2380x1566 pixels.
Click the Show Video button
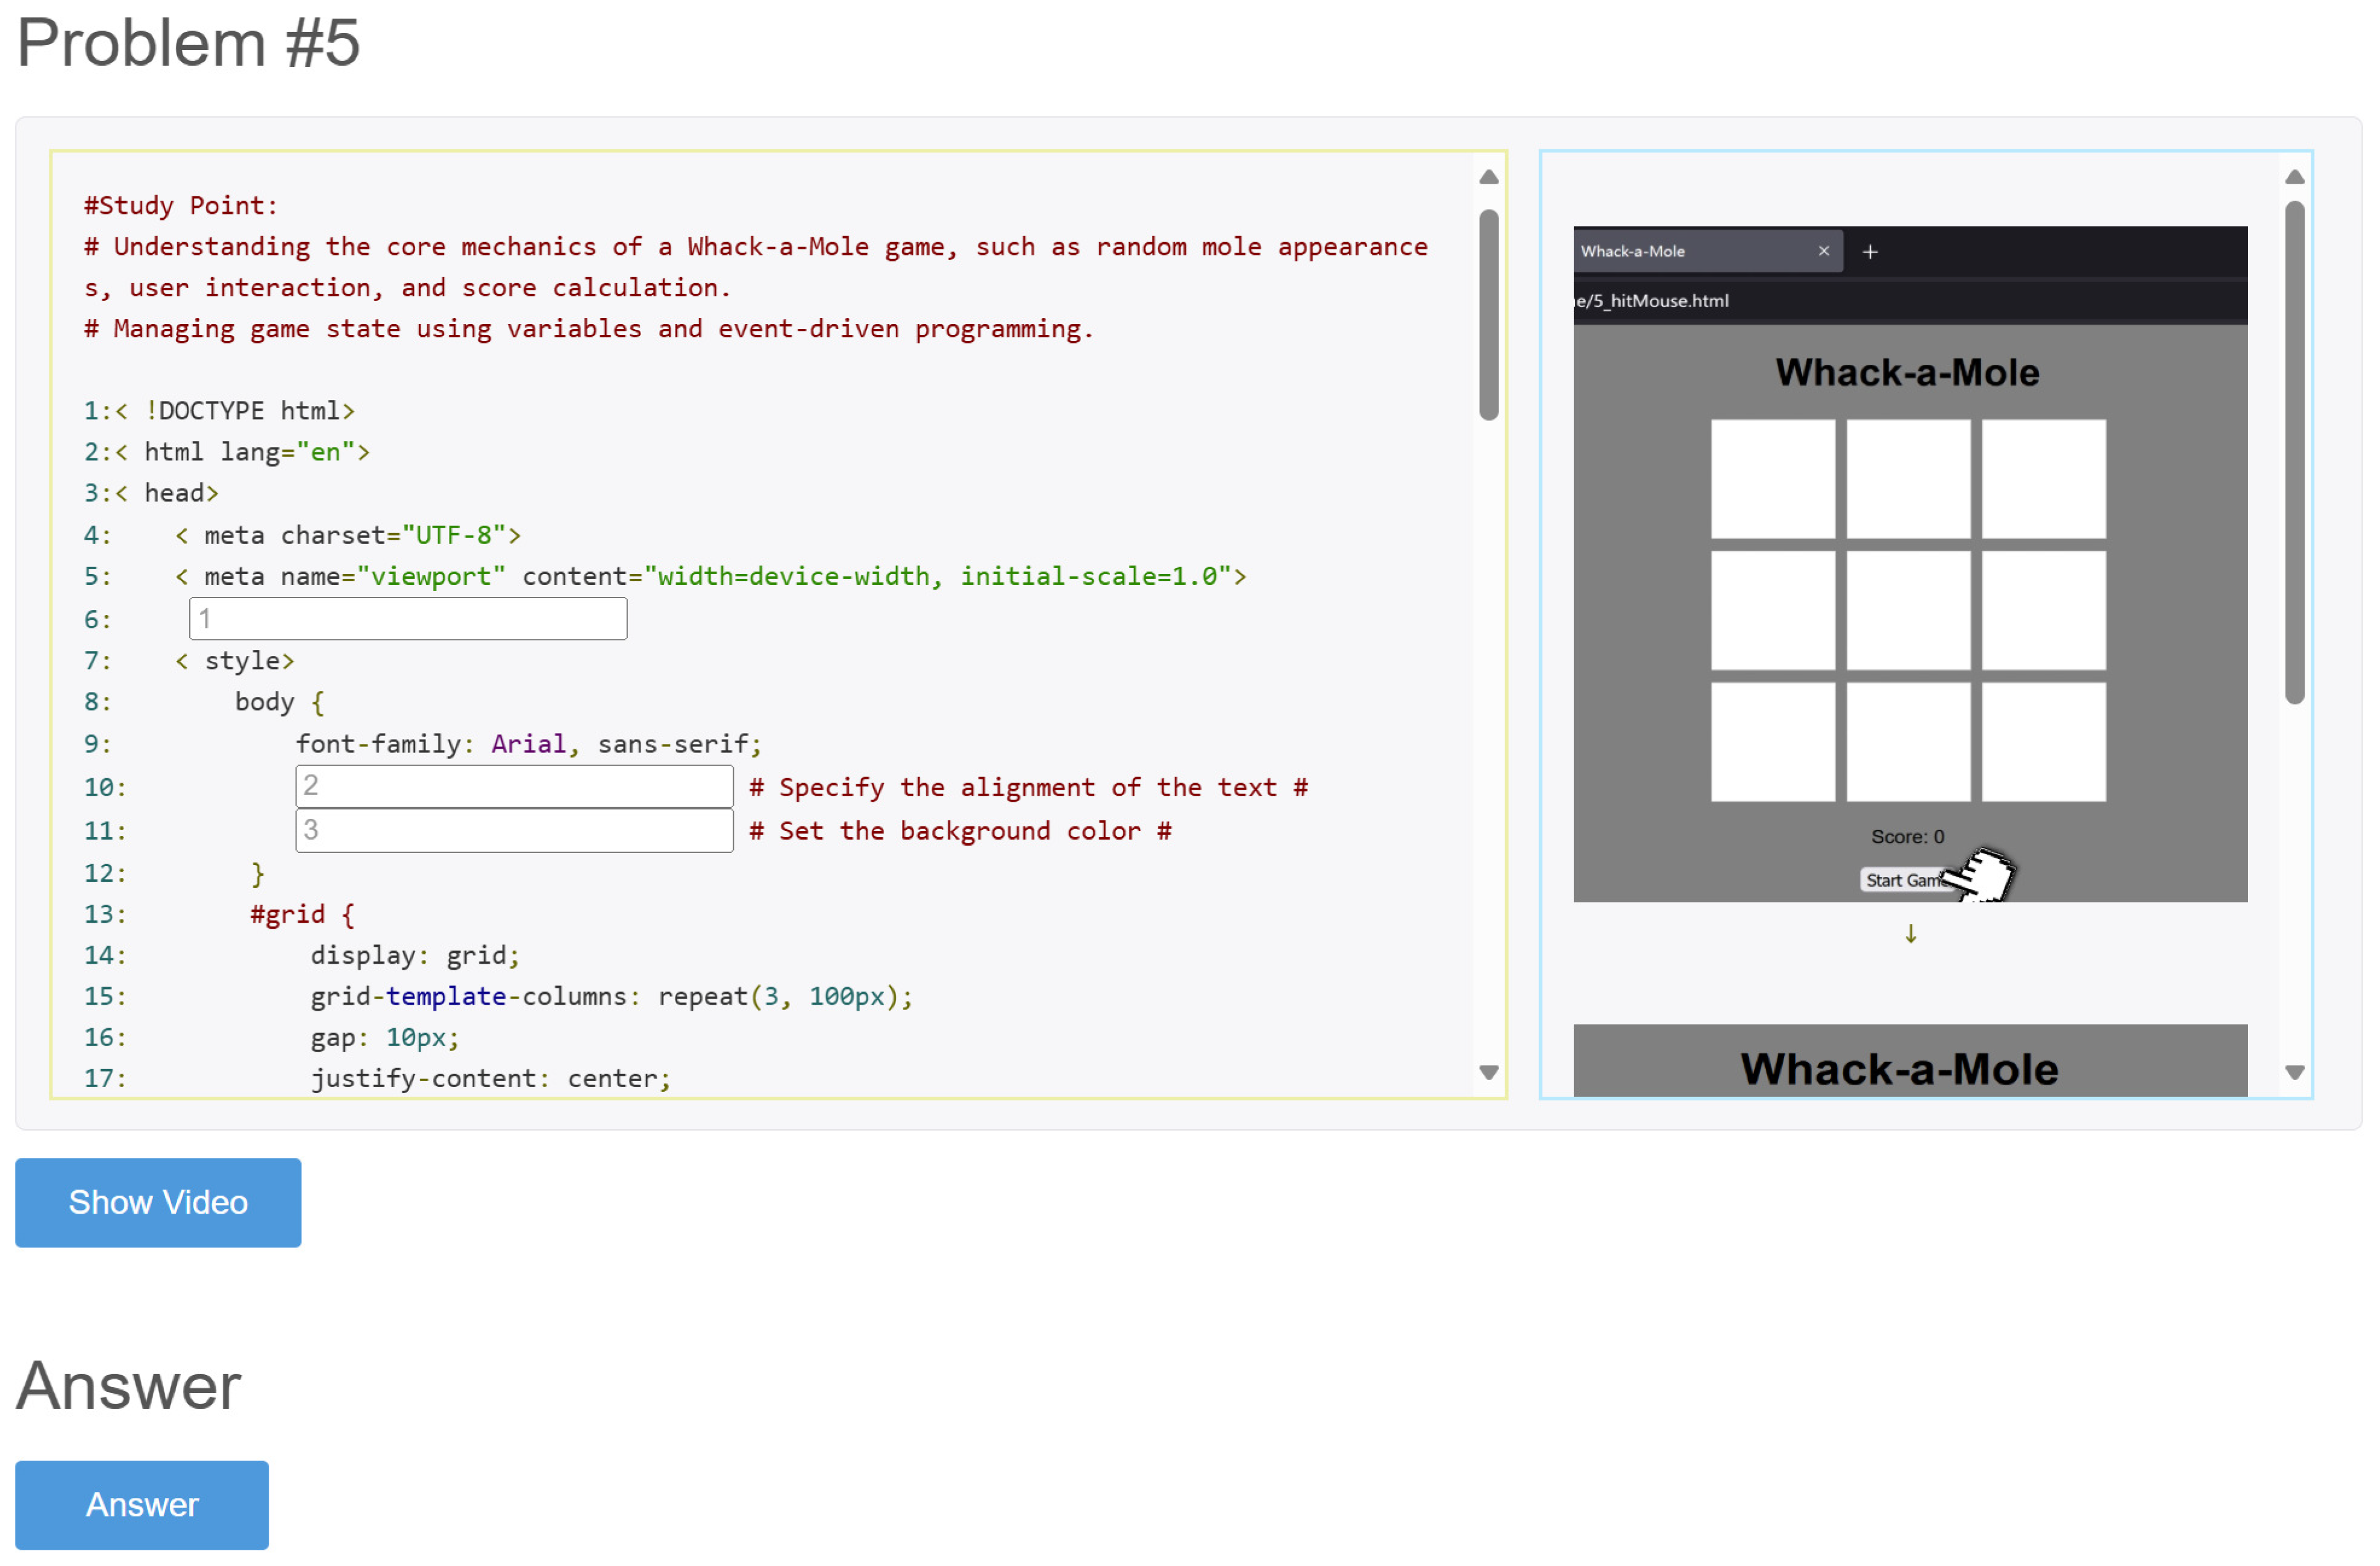point(158,1202)
